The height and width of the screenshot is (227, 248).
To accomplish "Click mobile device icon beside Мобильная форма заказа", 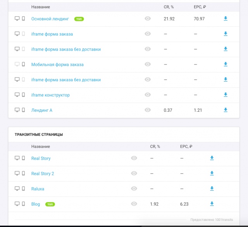I will click(23, 64).
